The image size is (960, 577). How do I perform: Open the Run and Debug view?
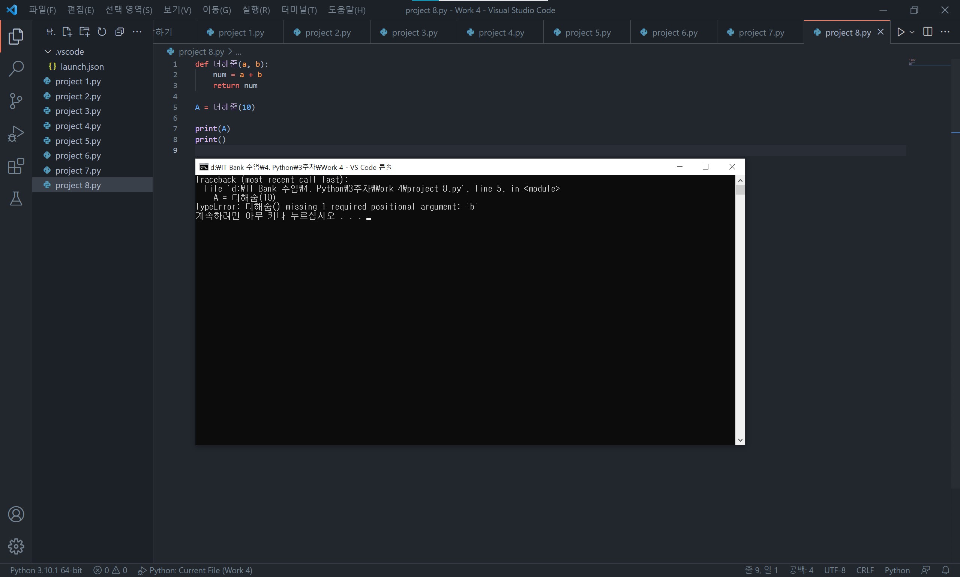tap(16, 133)
